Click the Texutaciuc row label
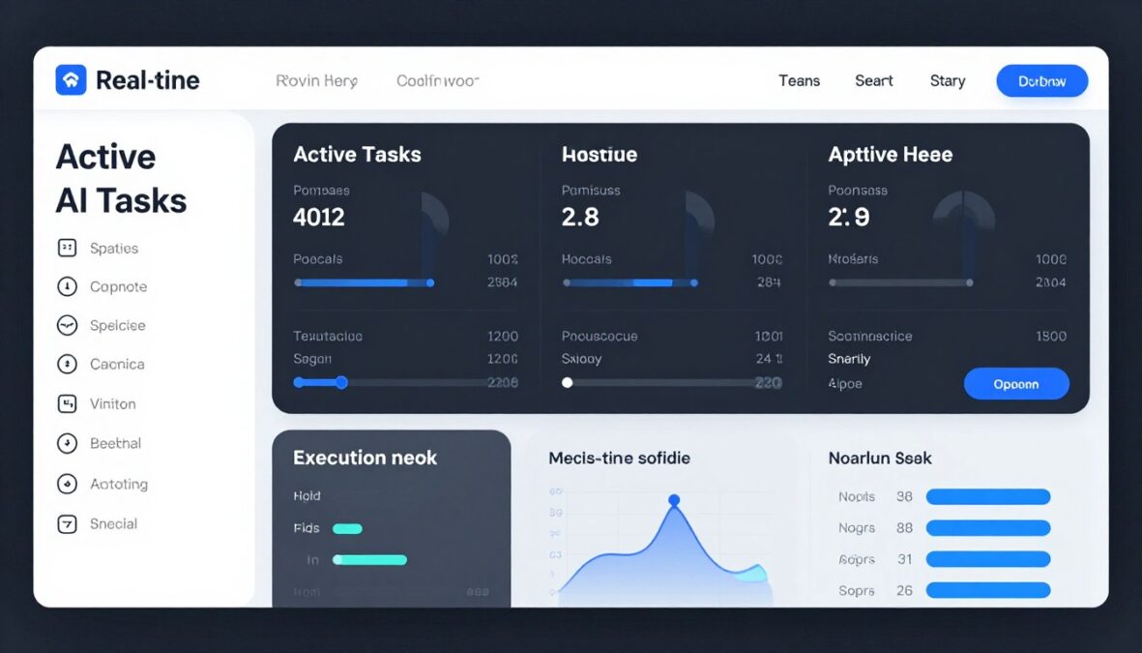The height and width of the screenshot is (653, 1142). coord(328,336)
